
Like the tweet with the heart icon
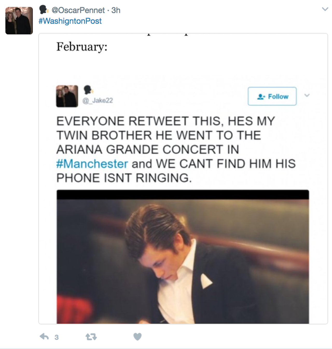point(137,337)
